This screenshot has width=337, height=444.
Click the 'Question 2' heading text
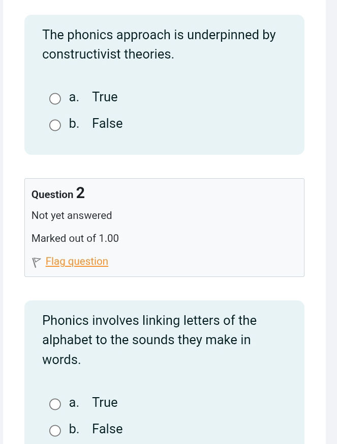point(57,194)
